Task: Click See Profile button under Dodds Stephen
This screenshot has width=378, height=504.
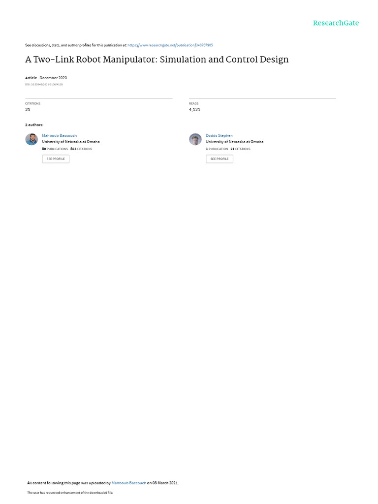Action: [220, 159]
